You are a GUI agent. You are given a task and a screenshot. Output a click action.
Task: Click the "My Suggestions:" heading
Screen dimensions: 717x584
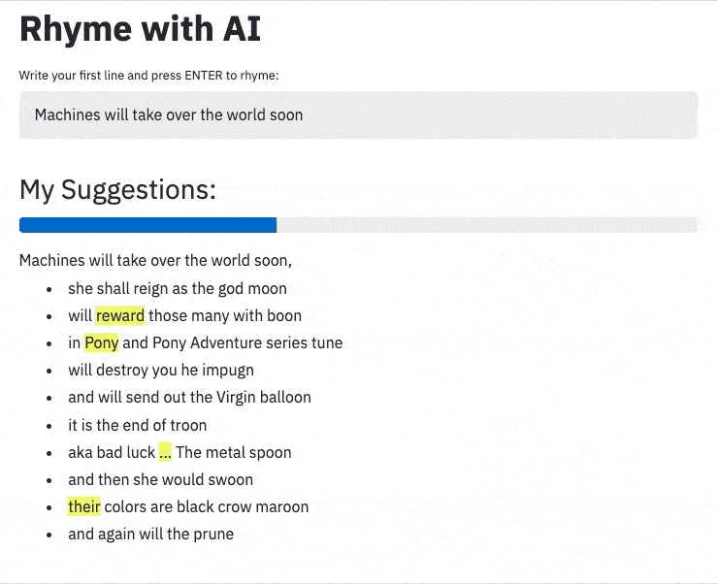point(117,189)
